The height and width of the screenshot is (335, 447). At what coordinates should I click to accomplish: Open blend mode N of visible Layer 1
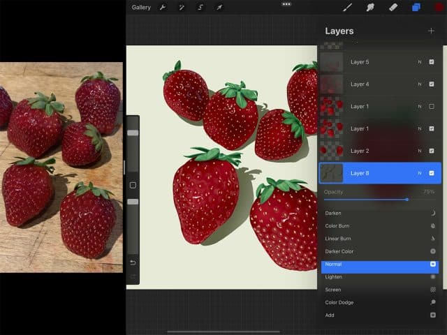click(420, 128)
